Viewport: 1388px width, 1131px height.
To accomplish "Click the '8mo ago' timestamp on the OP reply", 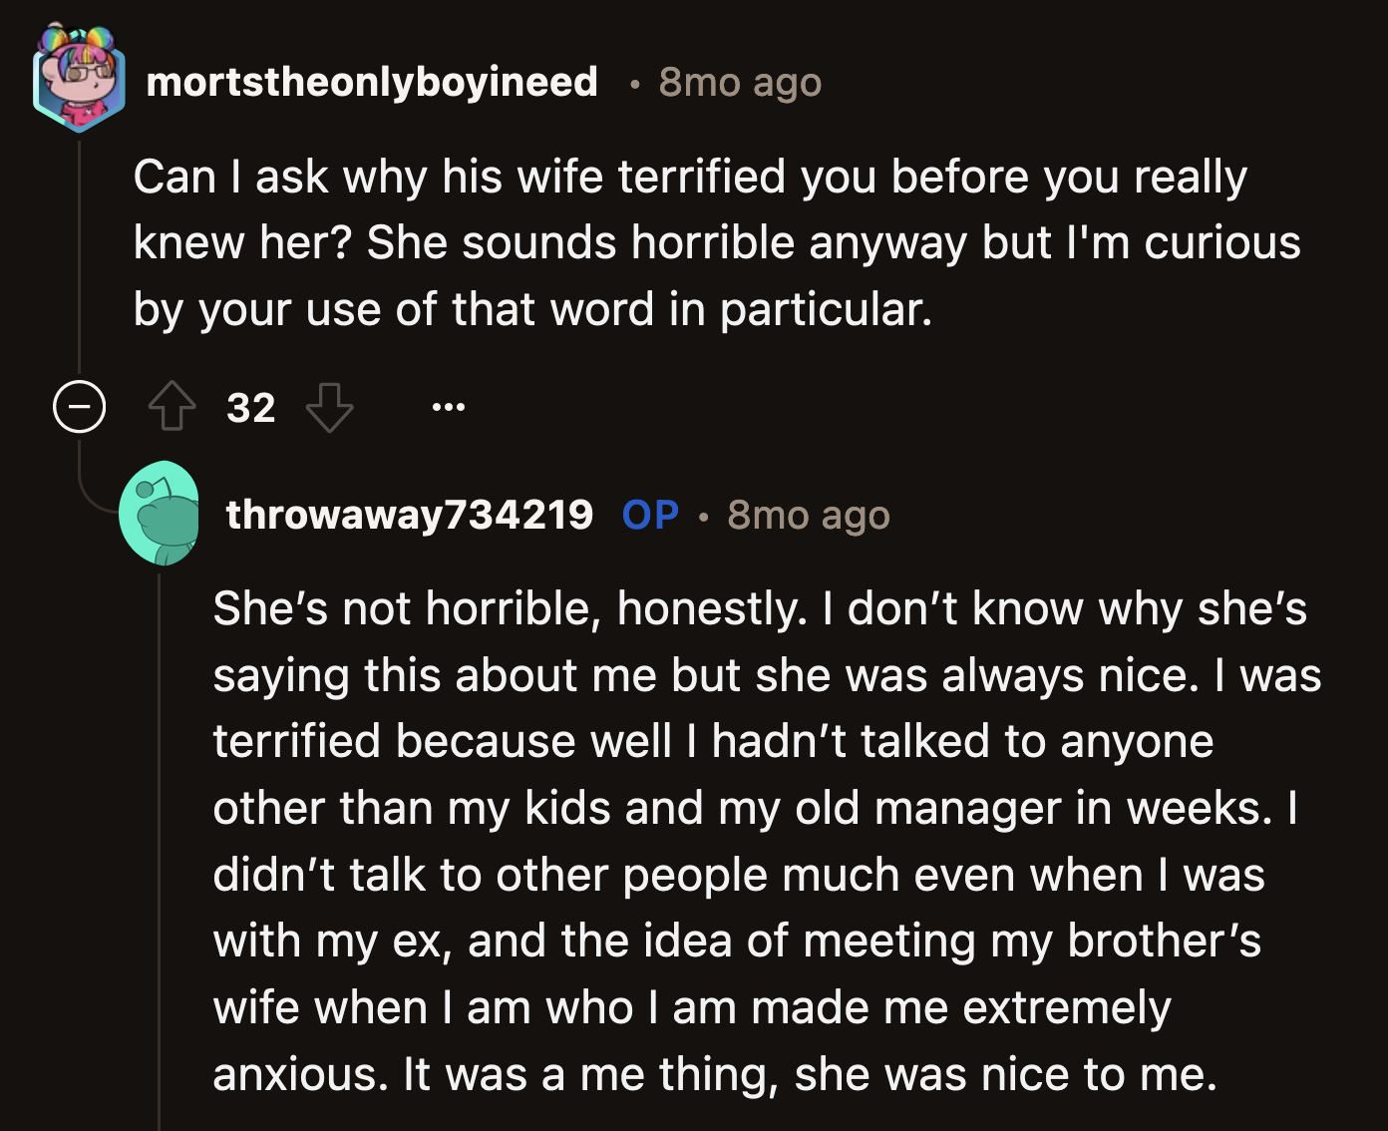I will pyautogui.click(x=808, y=514).
